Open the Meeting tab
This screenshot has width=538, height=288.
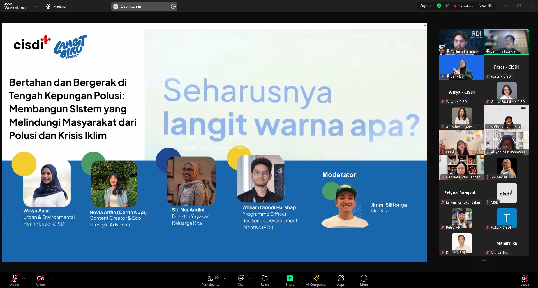[56, 6]
